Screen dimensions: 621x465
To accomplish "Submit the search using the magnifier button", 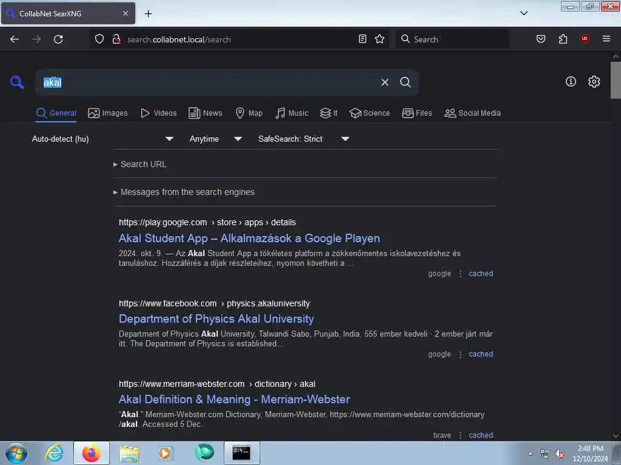I will 405,82.
